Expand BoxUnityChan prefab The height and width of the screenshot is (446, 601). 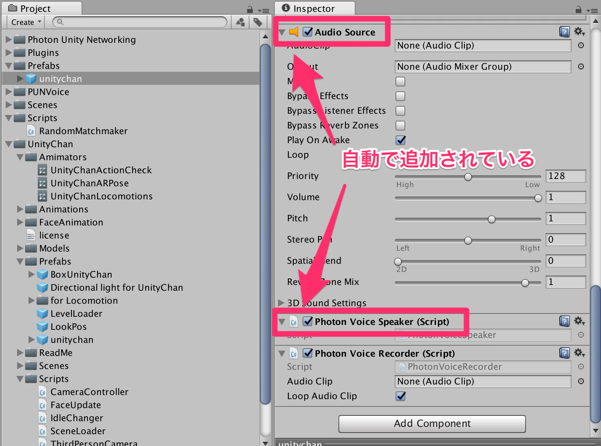(31, 274)
